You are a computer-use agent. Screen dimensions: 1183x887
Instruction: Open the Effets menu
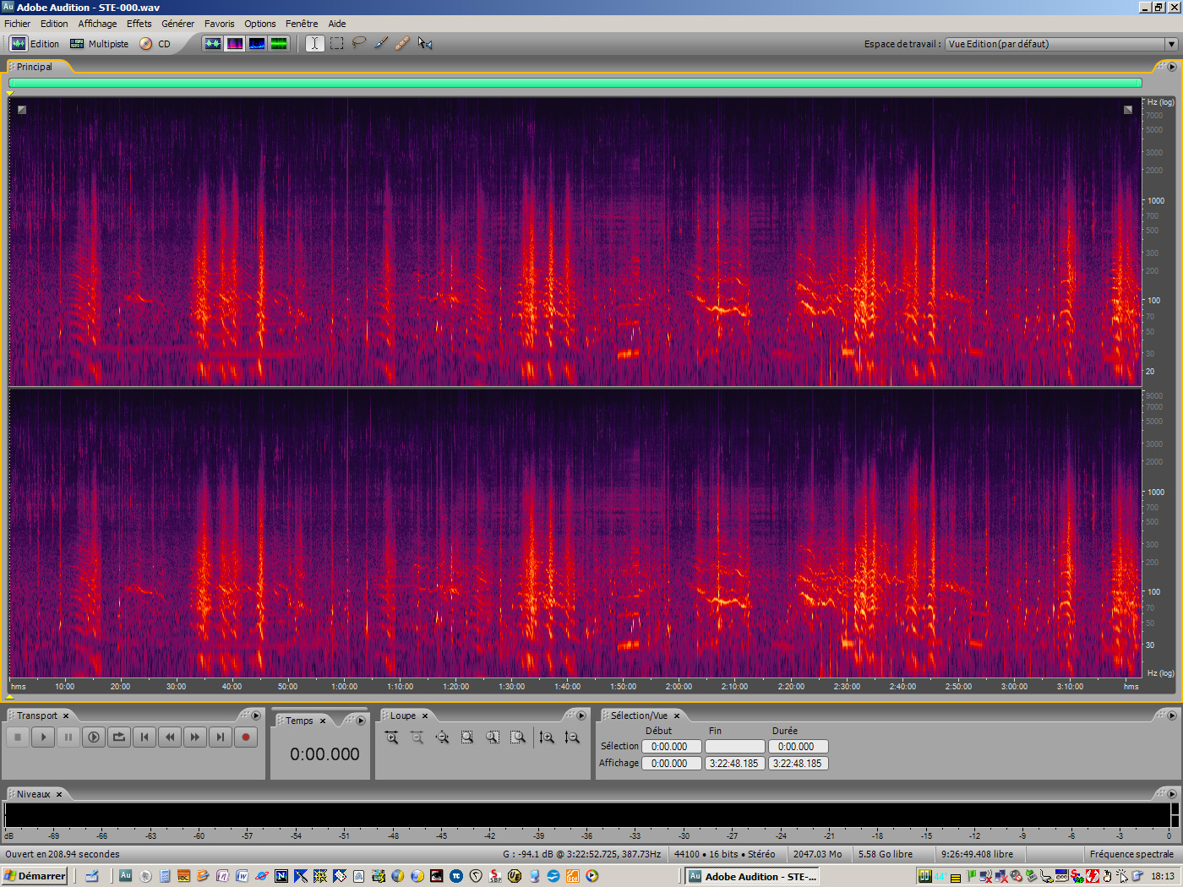(139, 24)
